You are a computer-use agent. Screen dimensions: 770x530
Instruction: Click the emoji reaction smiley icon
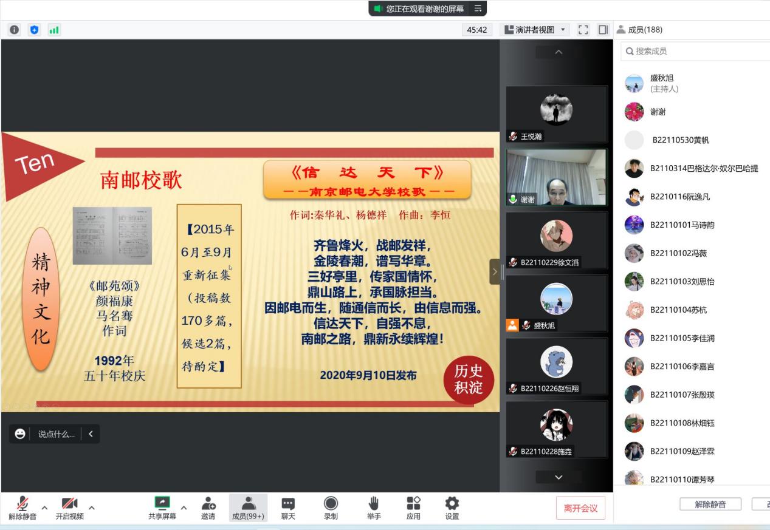click(x=20, y=433)
